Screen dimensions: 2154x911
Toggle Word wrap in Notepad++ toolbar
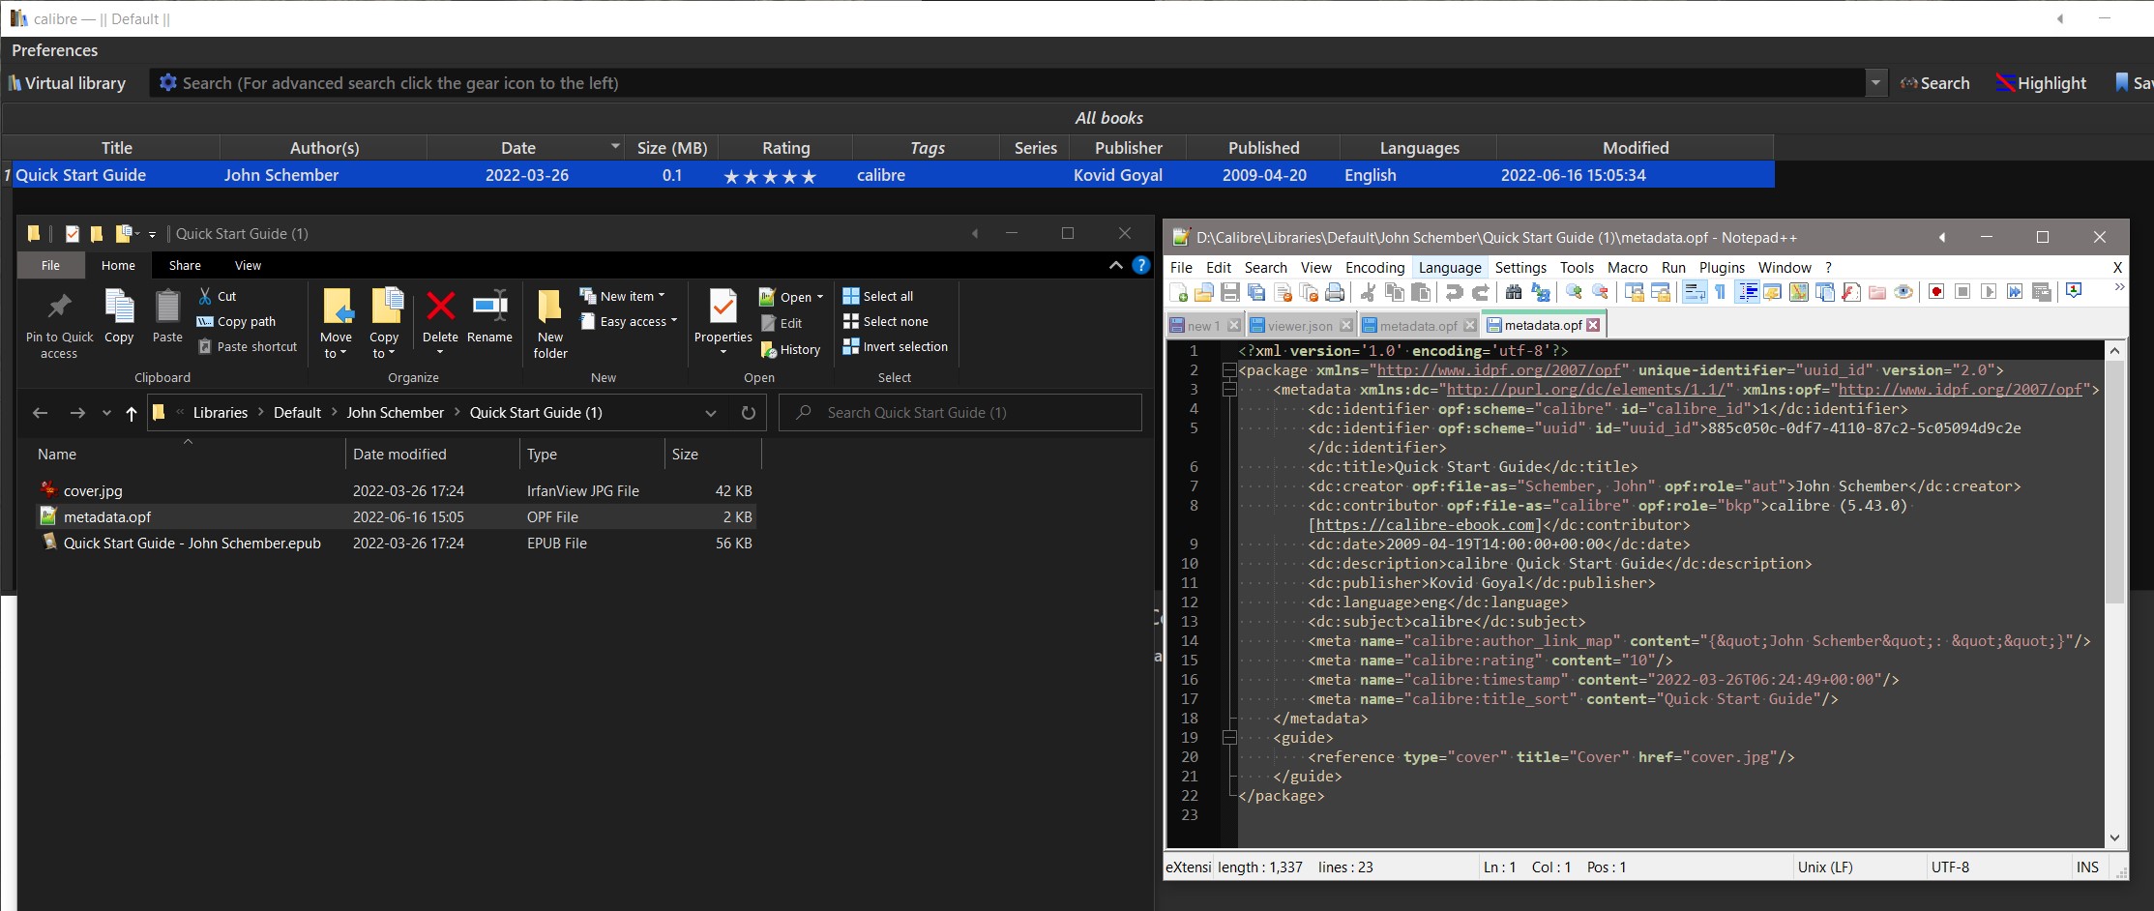pyautogui.click(x=1695, y=292)
